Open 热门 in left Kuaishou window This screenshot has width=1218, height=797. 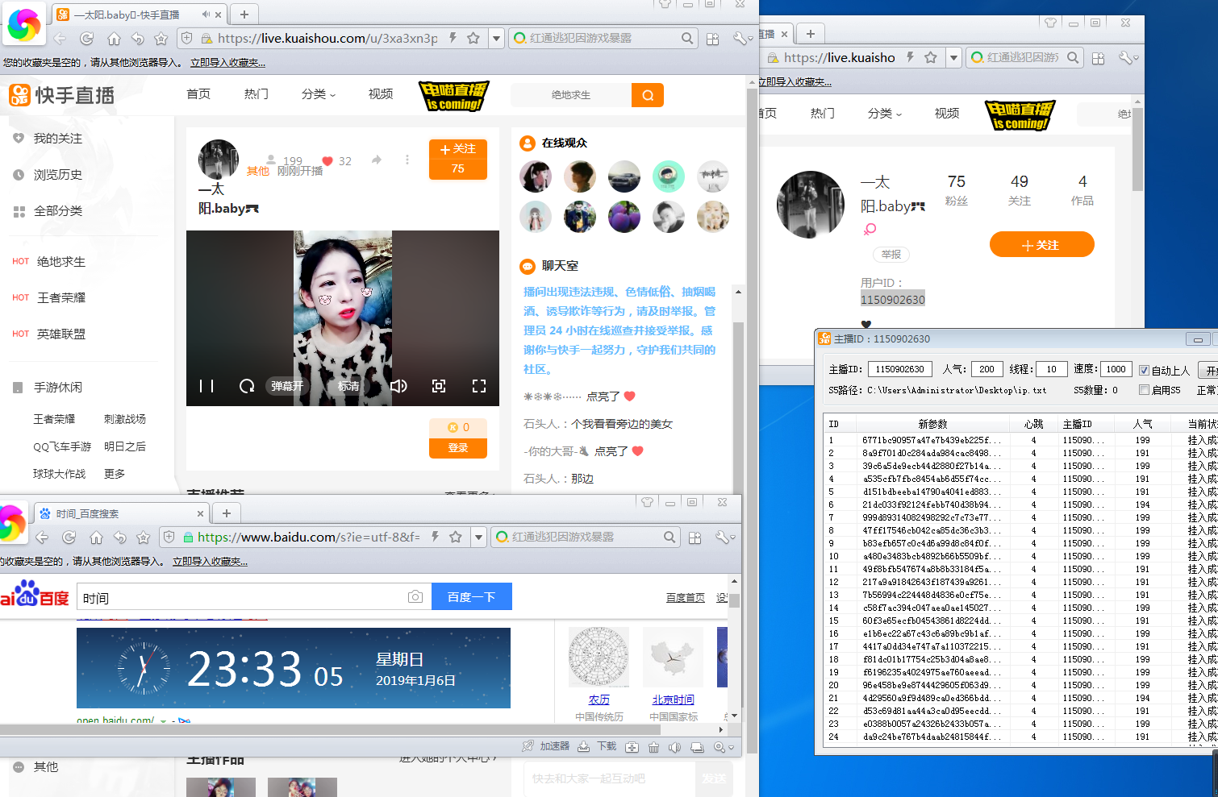257,94
